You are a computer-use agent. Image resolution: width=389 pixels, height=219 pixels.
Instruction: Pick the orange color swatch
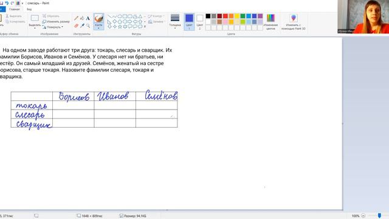[x=231, y=16]
